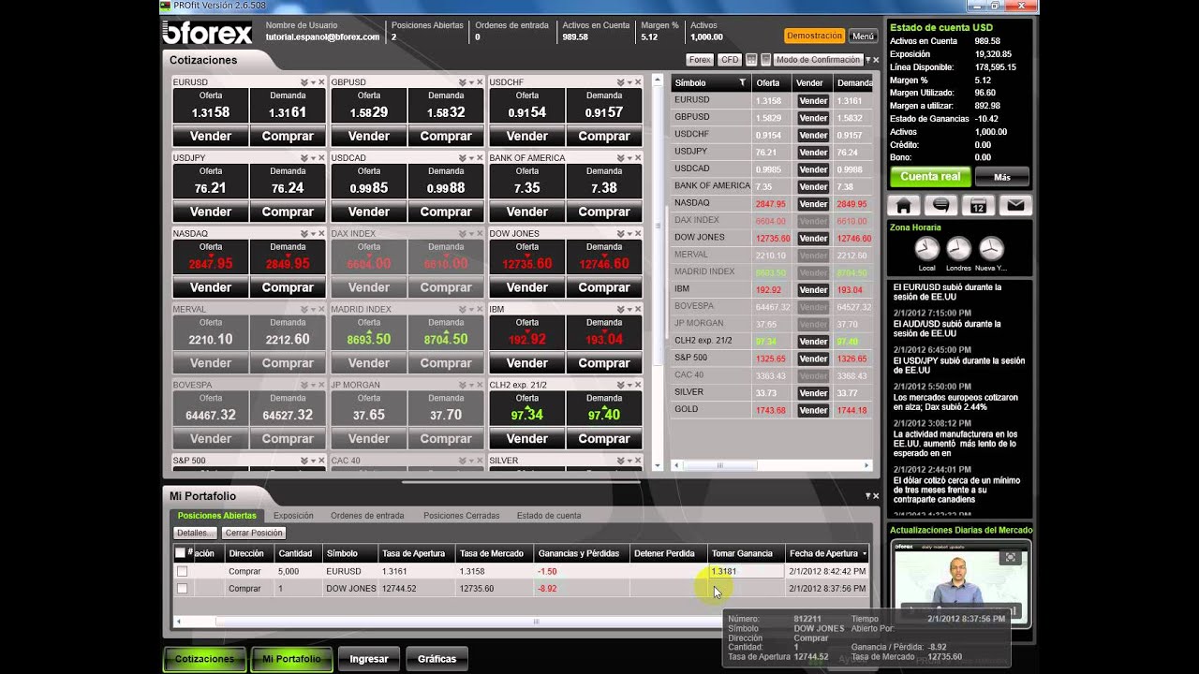Image resolution: width=1199 pixels, height=674 pixels.
Task: Open the chat bubble icon
Action: [x=940, y=206]
